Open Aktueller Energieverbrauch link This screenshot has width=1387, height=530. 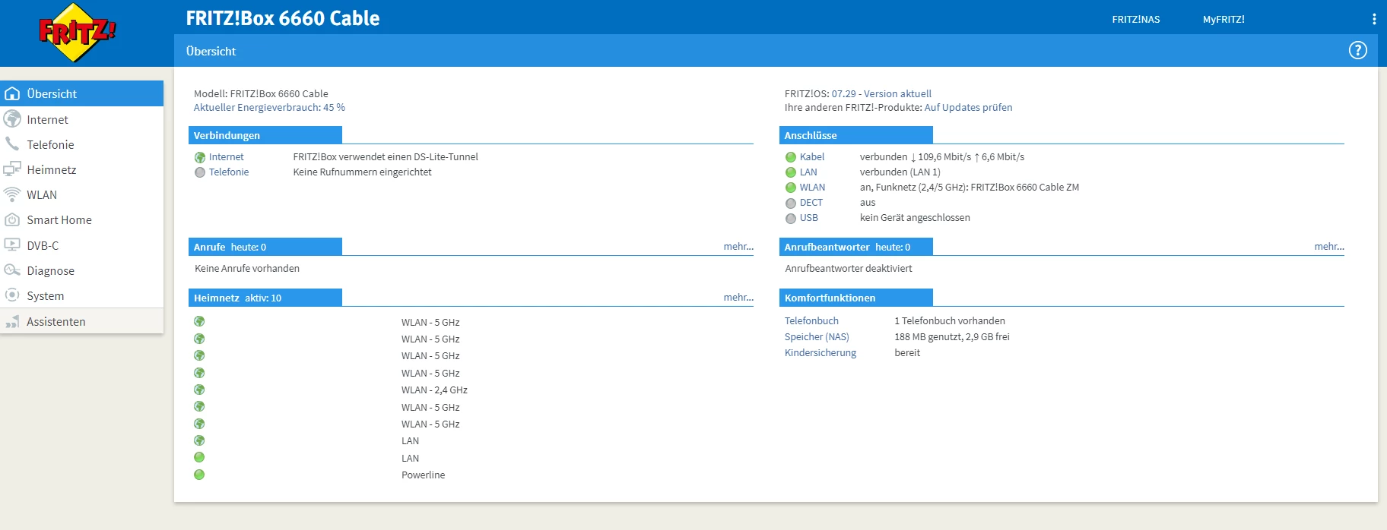tap(269, 108)
